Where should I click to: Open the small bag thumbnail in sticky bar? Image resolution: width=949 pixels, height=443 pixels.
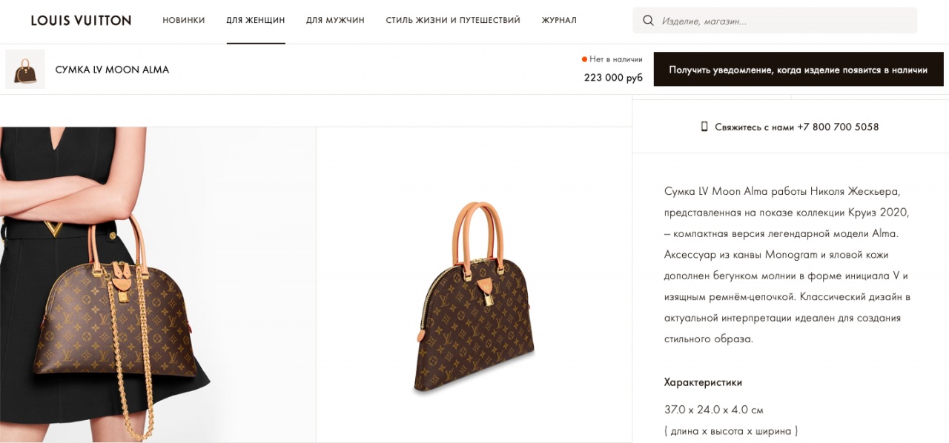click(x=25, y=70)
